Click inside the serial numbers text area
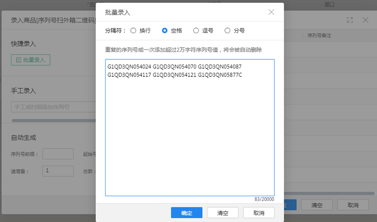This screenshot has width=377, height=222. tap(190, 134)
